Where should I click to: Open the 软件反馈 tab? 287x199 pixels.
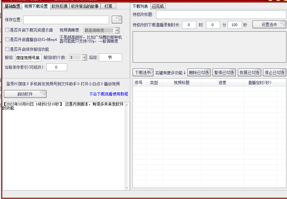pyautogui.click(x=59, y=6)
